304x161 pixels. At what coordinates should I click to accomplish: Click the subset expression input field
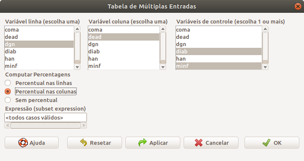[45, 117]
